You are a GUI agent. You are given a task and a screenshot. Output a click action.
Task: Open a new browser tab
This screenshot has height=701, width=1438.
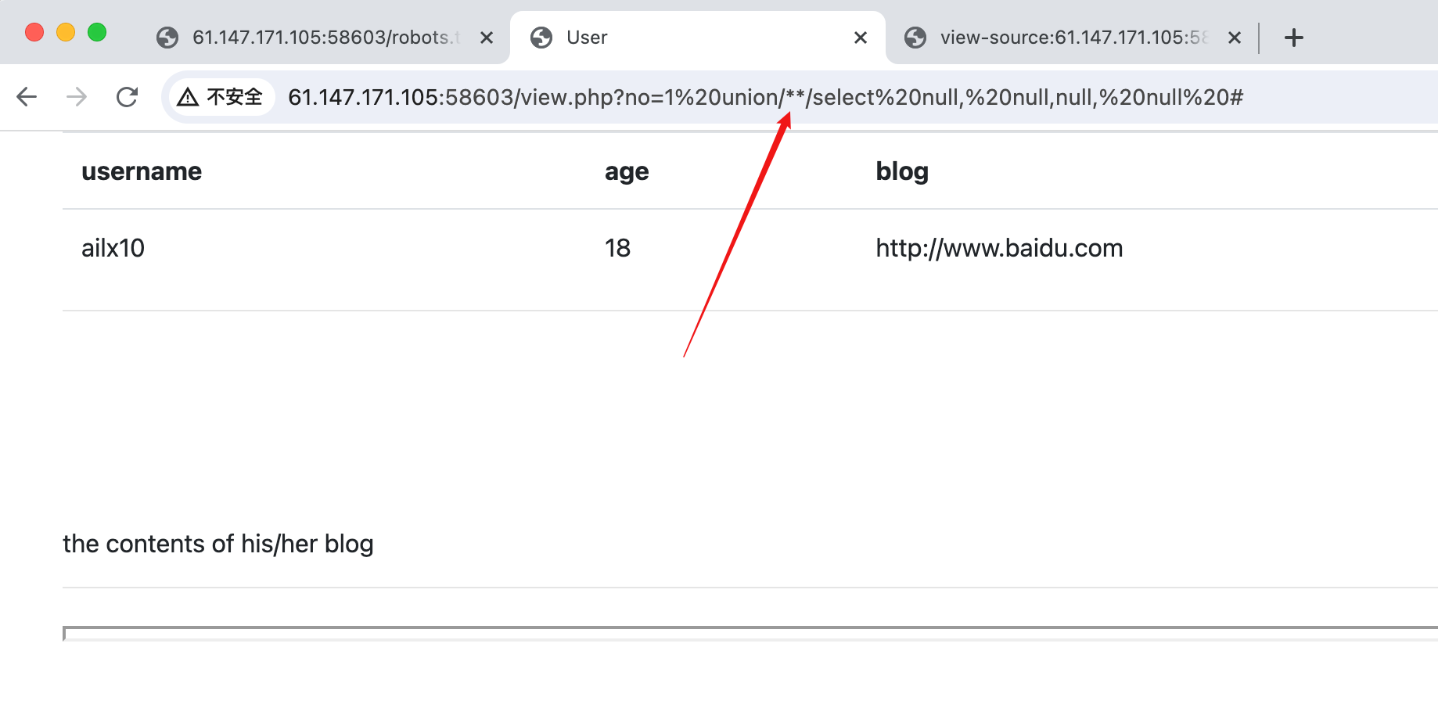coord(1294,38)
